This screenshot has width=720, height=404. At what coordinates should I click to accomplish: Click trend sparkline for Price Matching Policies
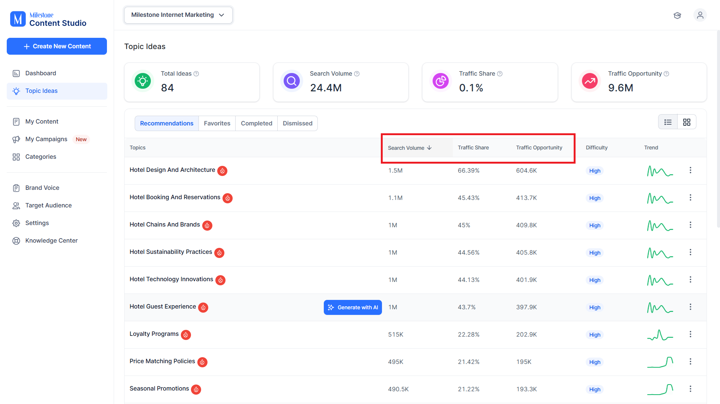[660, 362]
